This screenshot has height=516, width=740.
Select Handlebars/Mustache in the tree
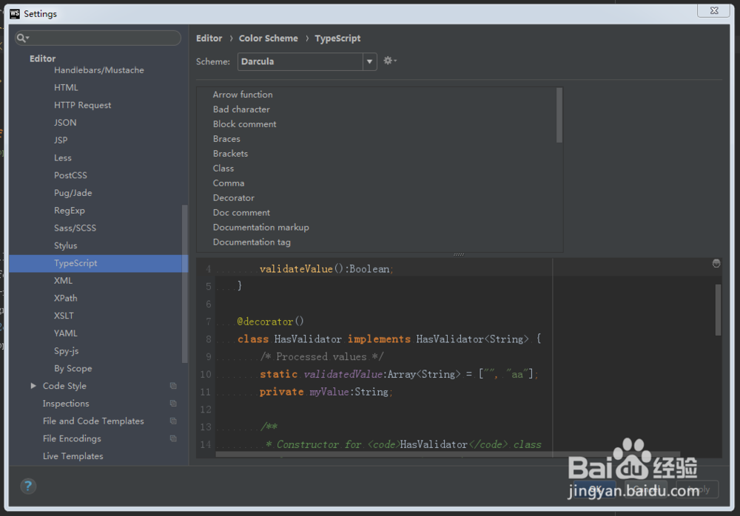pos(99,69)
